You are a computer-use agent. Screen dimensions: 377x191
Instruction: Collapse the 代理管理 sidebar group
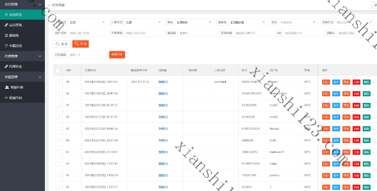(x=22, y=56)
